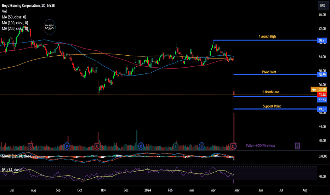Click the 40.00 RSI axis value
Viewport: 330px width, 195px height.
pos(322,177)
